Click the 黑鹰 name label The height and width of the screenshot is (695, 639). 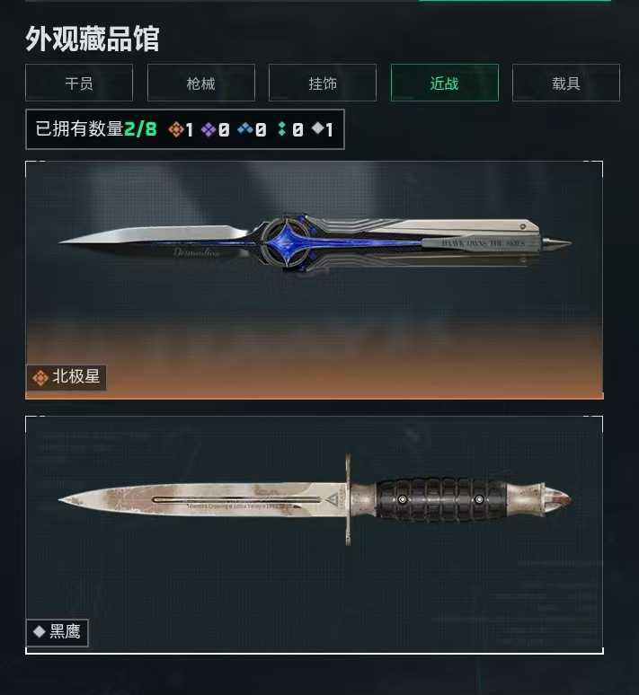tap(65, 631)
